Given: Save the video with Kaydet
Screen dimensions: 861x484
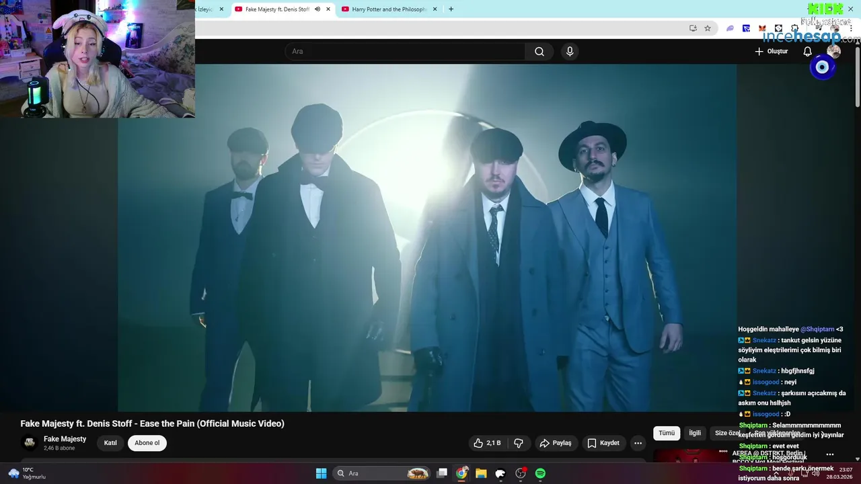Looking at the screenshot, I should pos(603,443).
